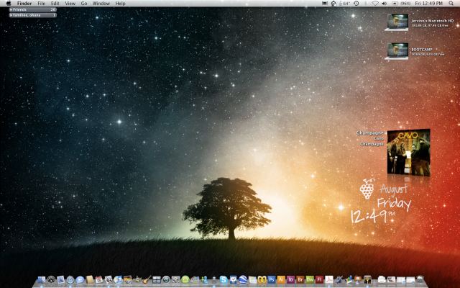Screen dimensions: 460x288
Task: Open the Go menu
Action: pyautogui.click(x=84, y=4)
